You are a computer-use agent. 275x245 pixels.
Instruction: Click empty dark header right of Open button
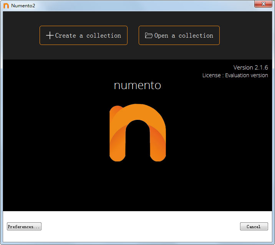(x=246, y=35)
